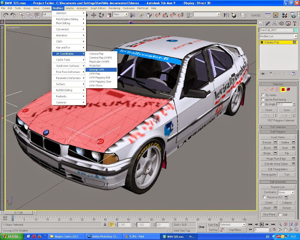Select the Select and Link tool
The height and width of the screenshot is (240, 300).
click(22, 15)
